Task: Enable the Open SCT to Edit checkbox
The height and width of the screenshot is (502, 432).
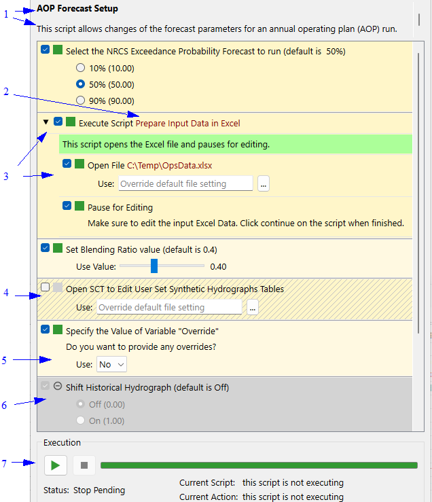Action: [x=46, y=287]
